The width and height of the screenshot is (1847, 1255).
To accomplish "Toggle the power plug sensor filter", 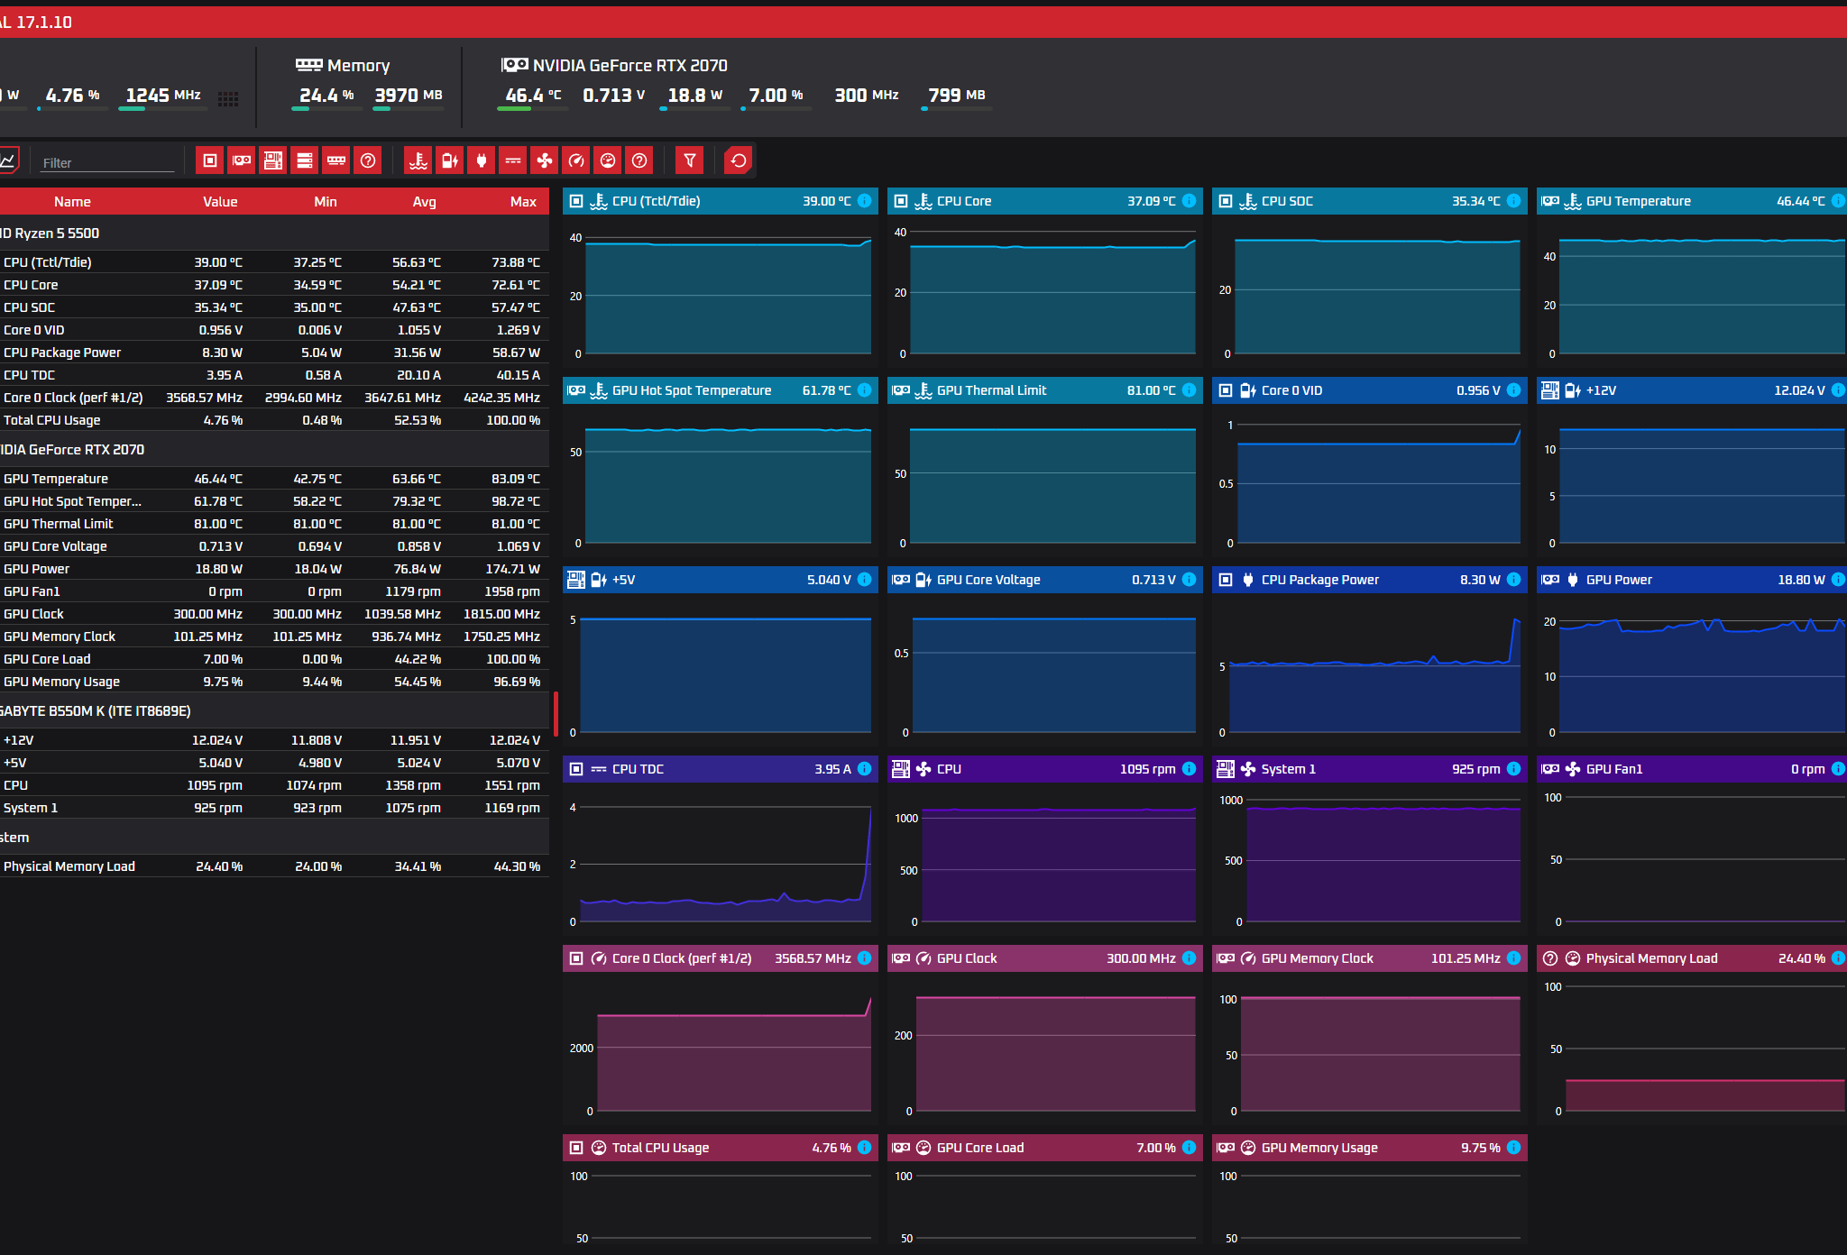I will point(482,160).
